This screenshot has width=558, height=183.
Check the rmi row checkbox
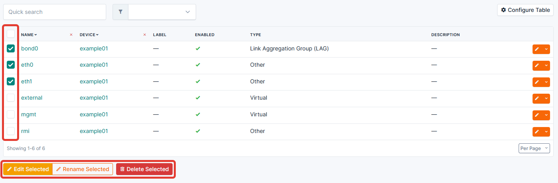click(11, 131)
